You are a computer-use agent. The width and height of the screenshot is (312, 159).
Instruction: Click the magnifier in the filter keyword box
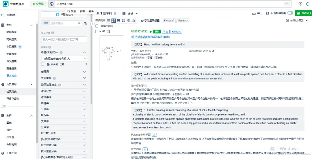pyautogui.click(x=79, y=23)
